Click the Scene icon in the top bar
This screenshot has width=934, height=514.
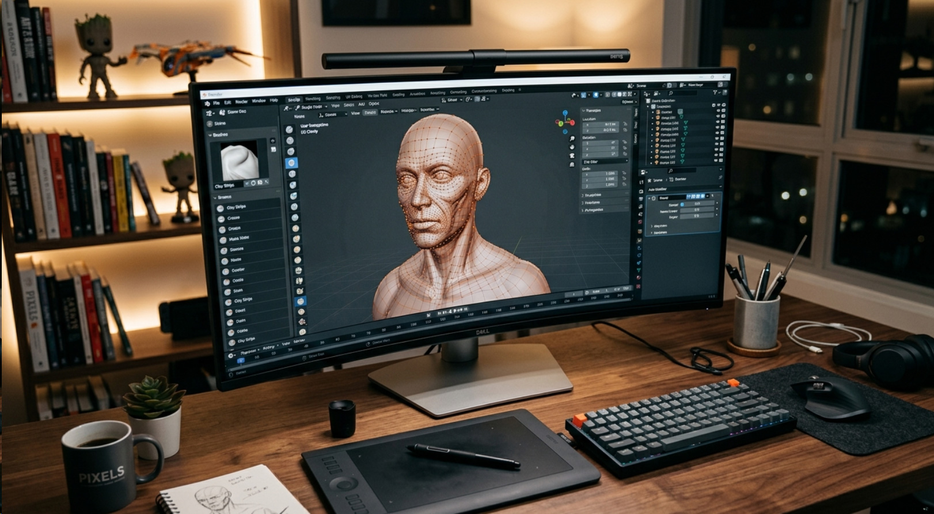631,86
